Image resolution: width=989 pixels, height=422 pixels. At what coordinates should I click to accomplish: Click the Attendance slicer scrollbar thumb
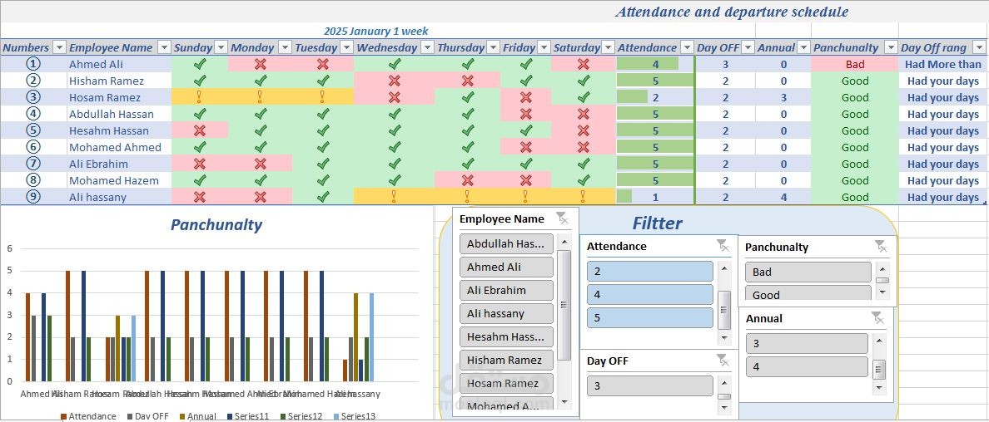pos(724,310)
